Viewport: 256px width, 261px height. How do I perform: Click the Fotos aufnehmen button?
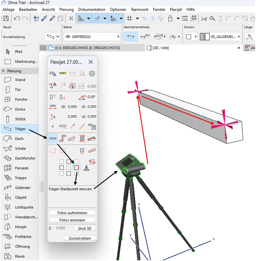click(72, 213)
